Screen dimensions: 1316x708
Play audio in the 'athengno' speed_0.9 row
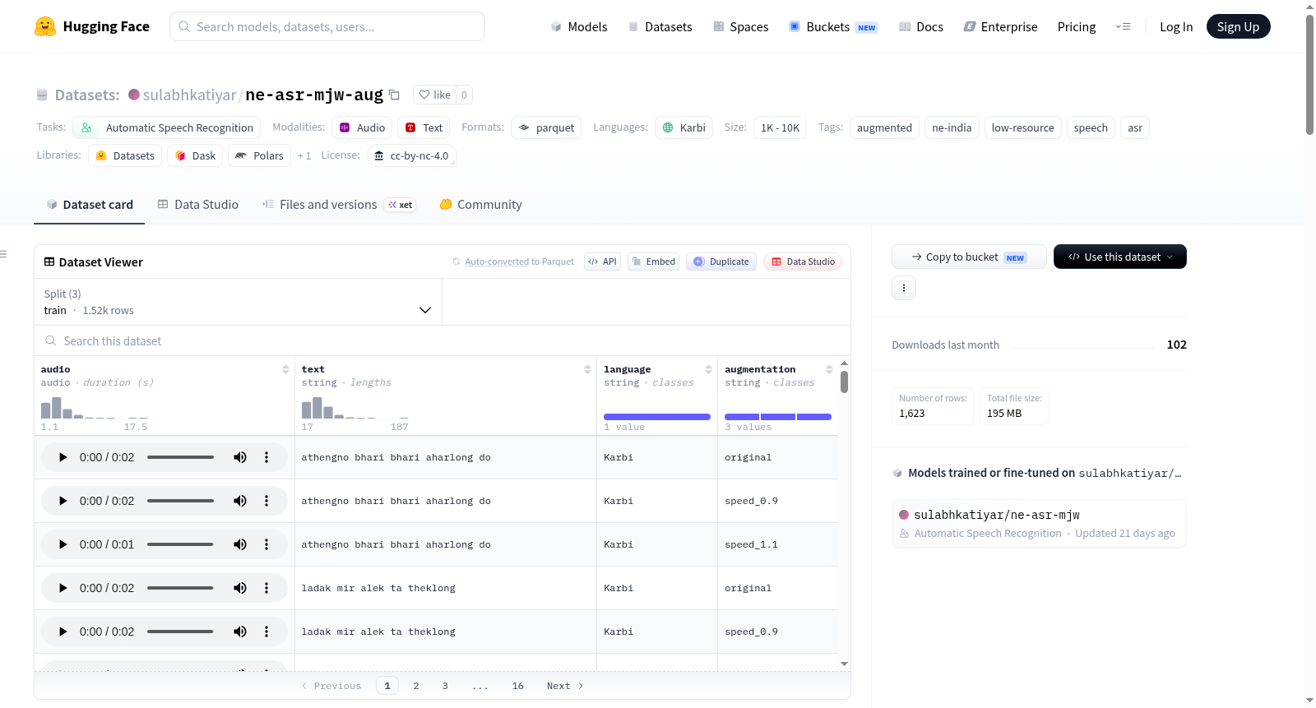click(x=63, y=501)
